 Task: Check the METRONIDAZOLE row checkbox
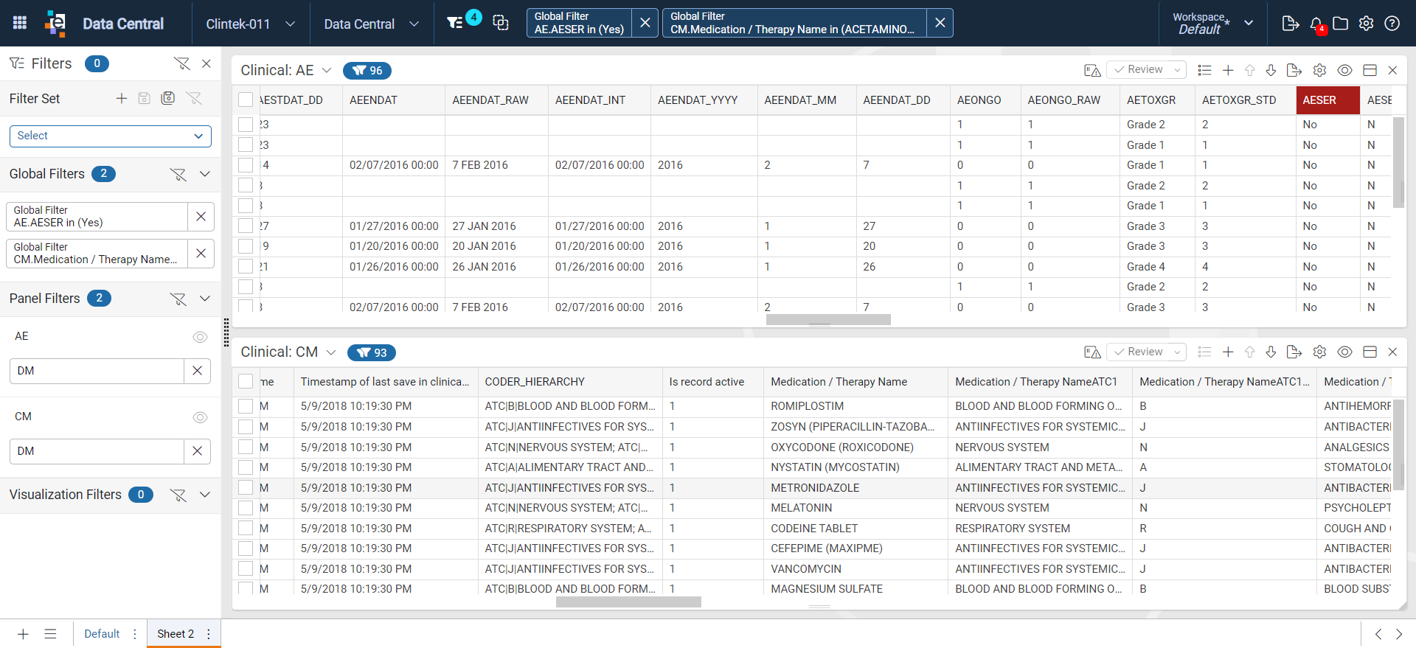click(246, 487)
